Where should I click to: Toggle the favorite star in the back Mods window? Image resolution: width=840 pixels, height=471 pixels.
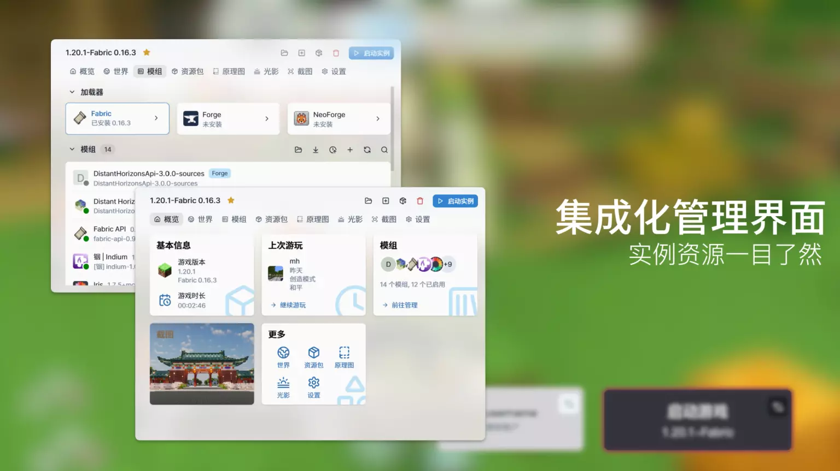pyautogui.click(x=147, y=52)
